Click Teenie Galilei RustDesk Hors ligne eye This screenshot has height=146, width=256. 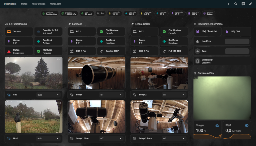[164, 41]
